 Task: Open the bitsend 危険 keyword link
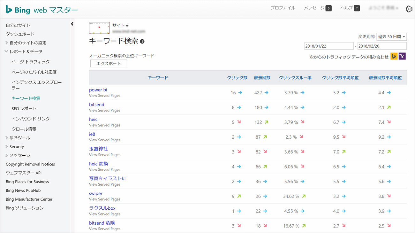pyautogui.click(x=102, y=223)
